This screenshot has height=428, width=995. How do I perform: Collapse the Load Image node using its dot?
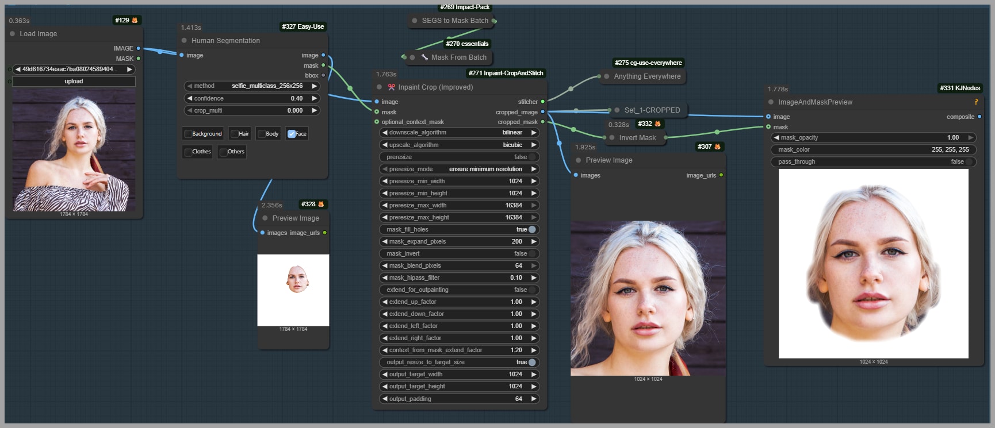point(13,34)
